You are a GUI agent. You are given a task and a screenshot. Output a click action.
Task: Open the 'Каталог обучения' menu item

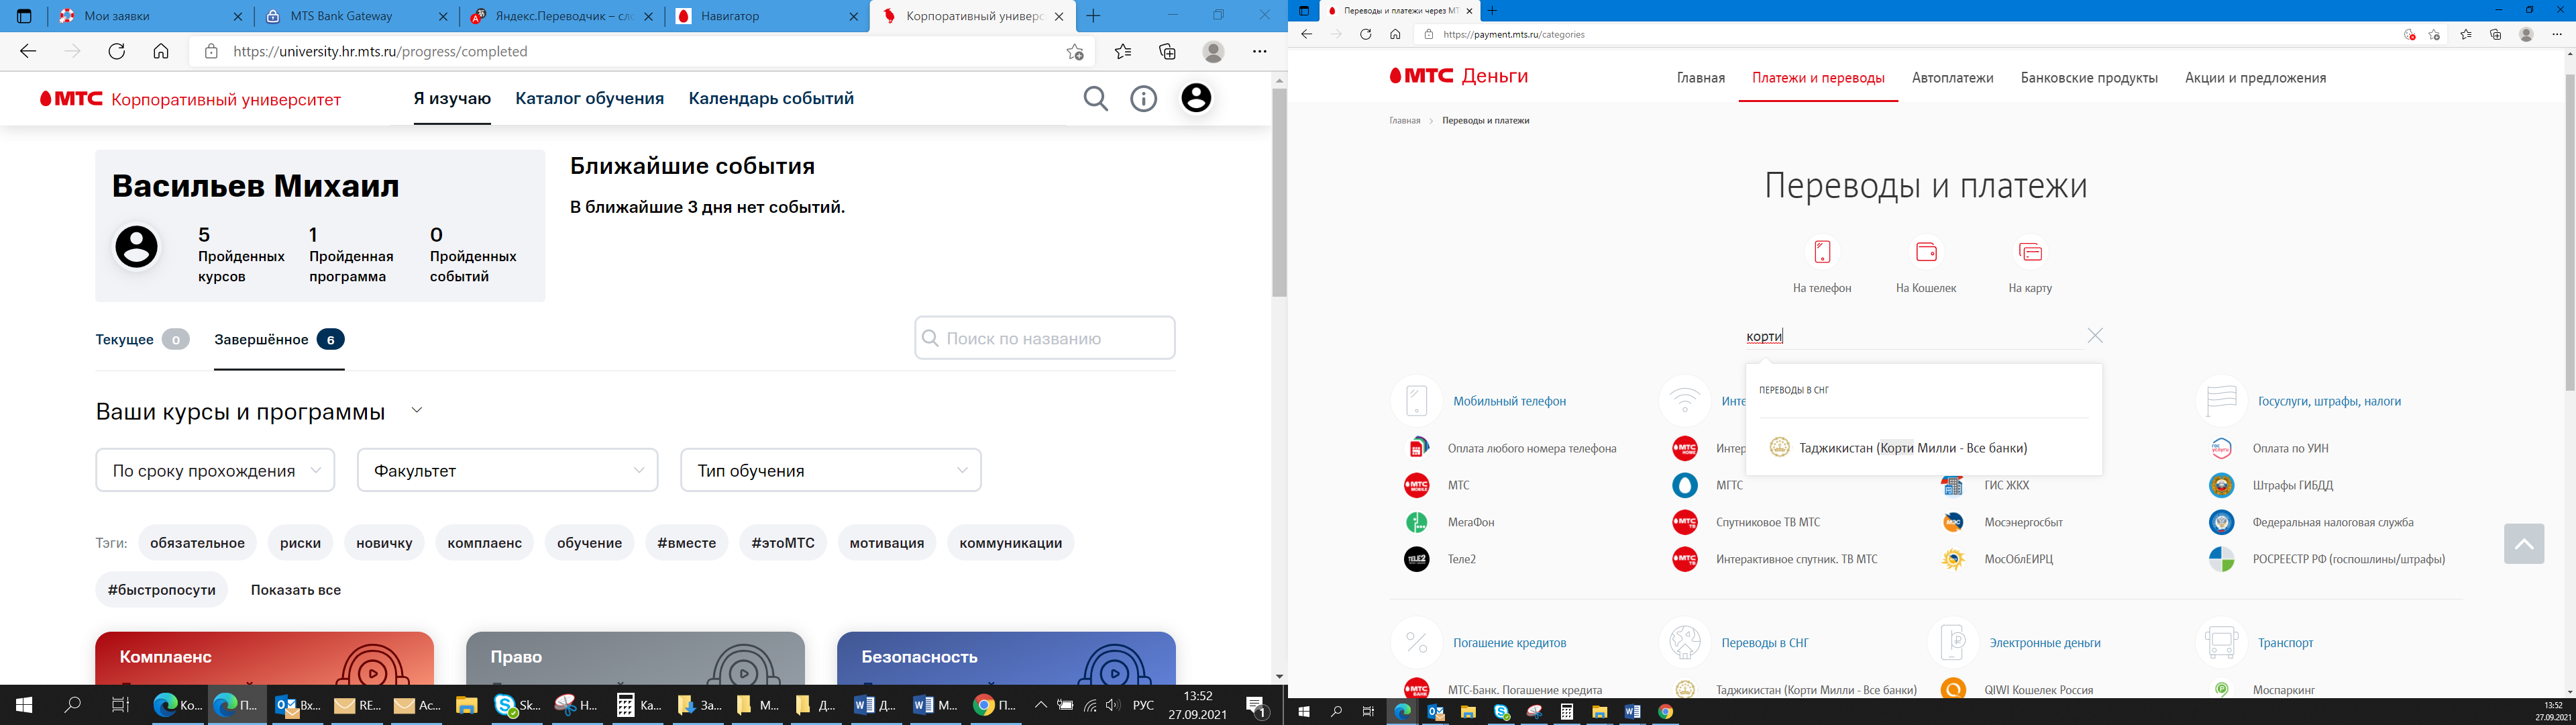(x=589, y=98)
